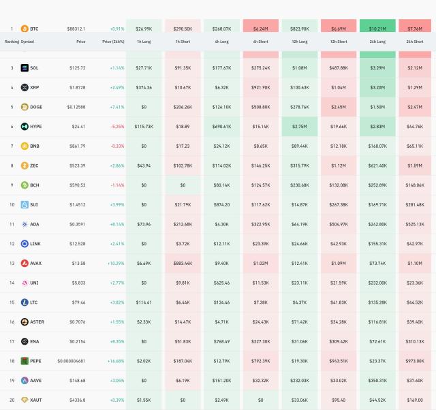Sort by Symbol column header

pos(27,42)
